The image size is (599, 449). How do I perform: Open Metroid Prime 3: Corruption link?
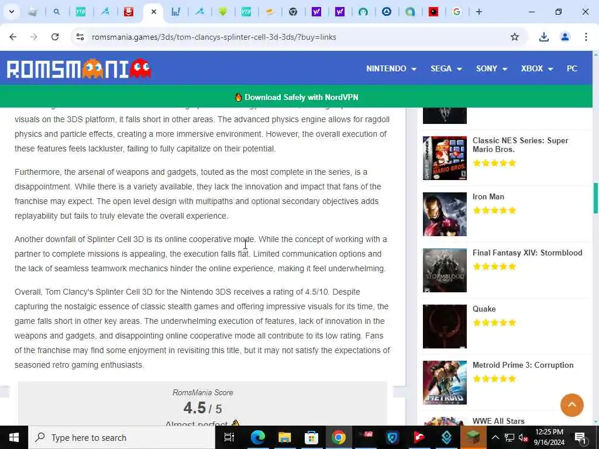[x=523, y=365]
